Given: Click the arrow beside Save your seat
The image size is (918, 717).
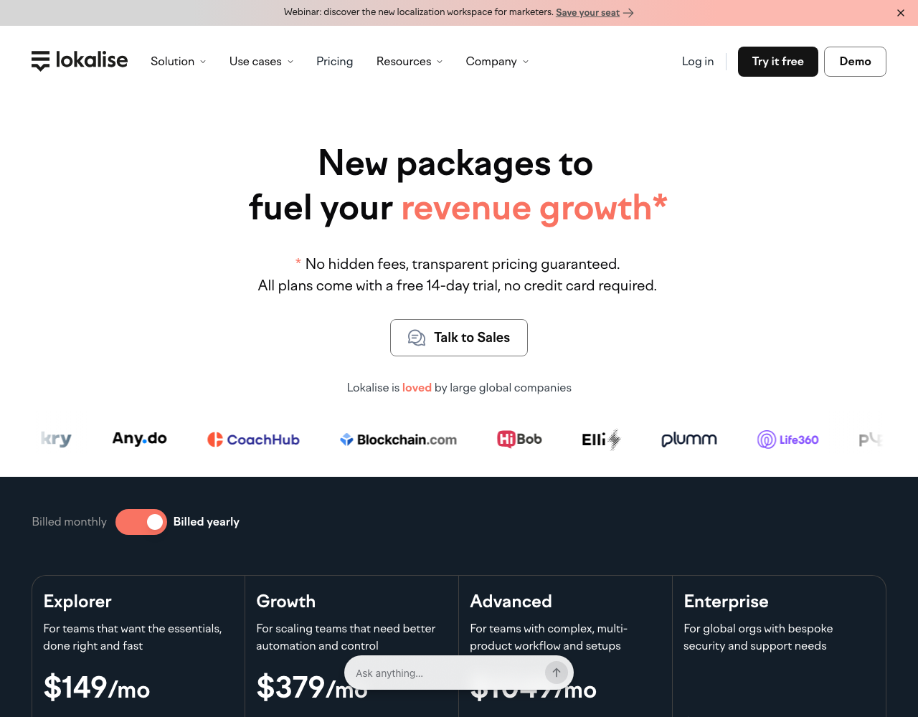Looking at the screenshot, I should point(628,12).
